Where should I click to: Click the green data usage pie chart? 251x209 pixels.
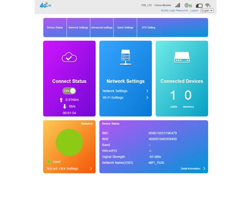click(69, 142)
